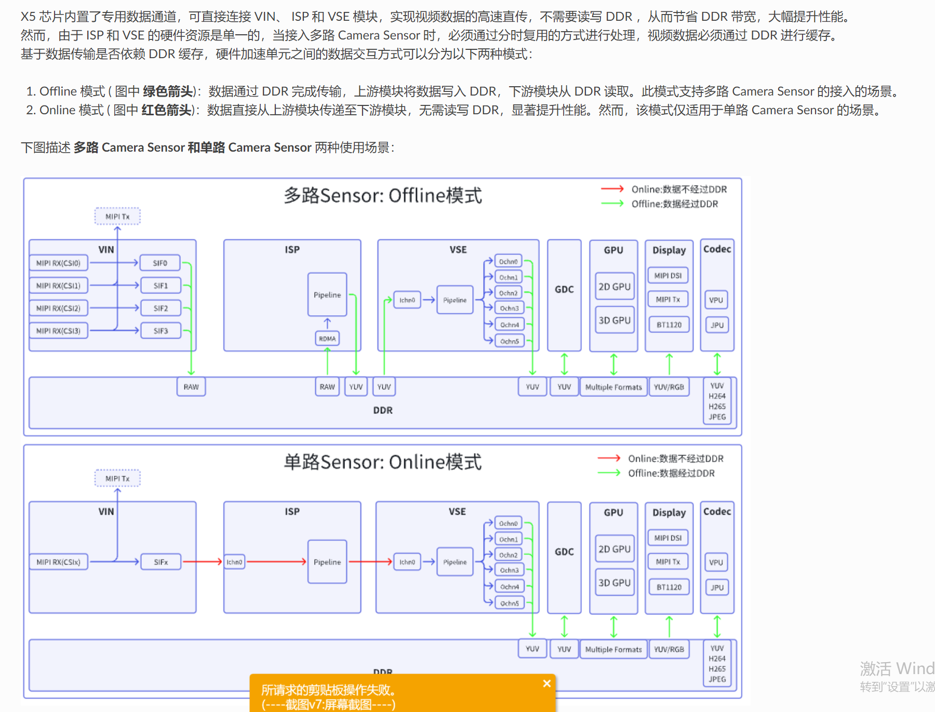
Task: Click 'Ochn2' in the Online VSE block
Action: click(509, 555)
